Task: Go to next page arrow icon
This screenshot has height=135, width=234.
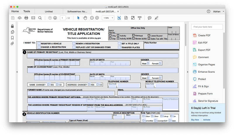Action: click(55, 18)
